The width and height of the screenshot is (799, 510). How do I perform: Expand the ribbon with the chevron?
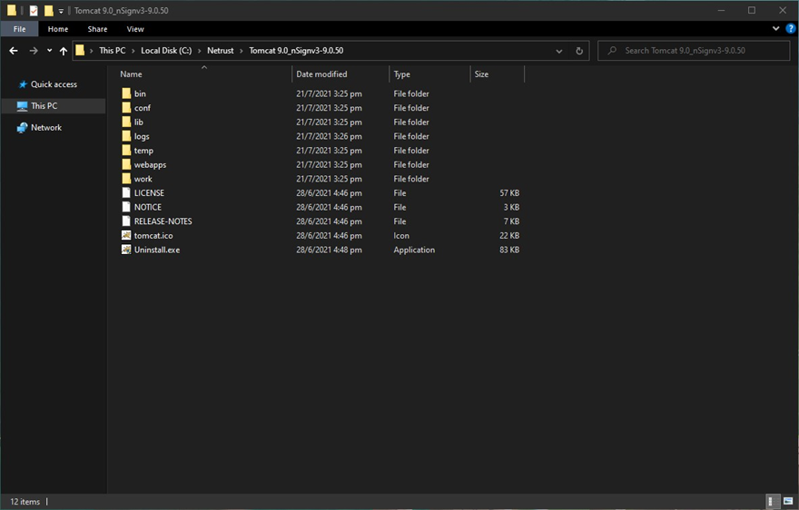[775, 28]
